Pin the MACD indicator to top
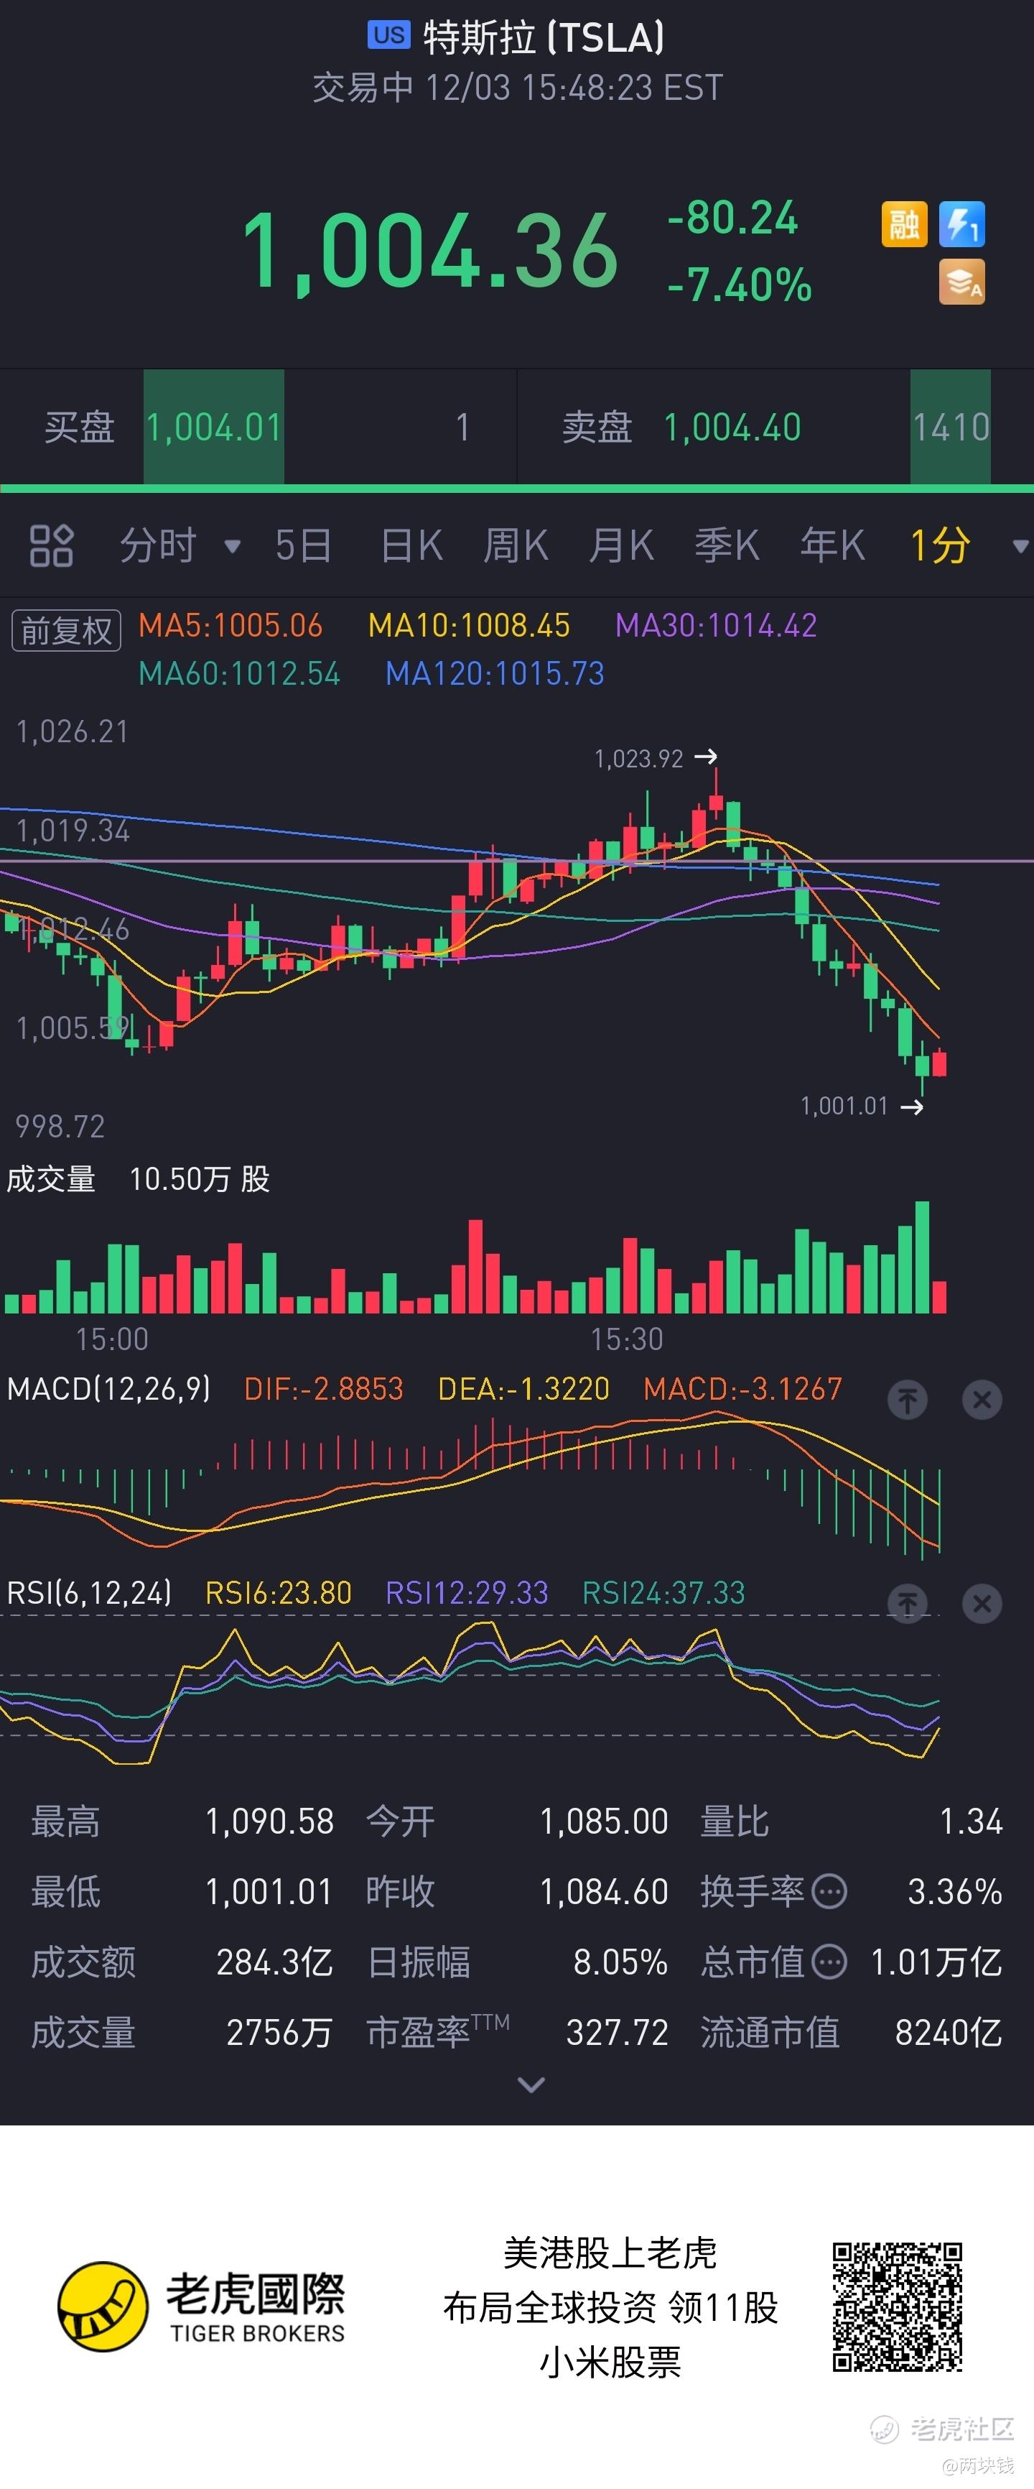Image resolution: width=1034 pixels, height=2489 pixels. (x=907, y=1400)
